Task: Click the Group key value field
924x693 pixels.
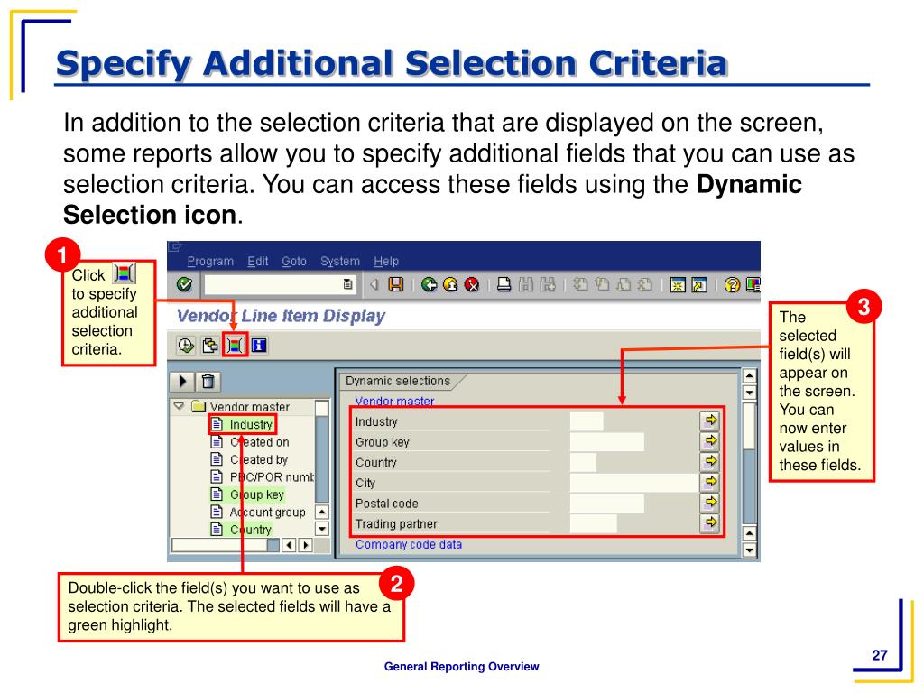Action: 607,441
